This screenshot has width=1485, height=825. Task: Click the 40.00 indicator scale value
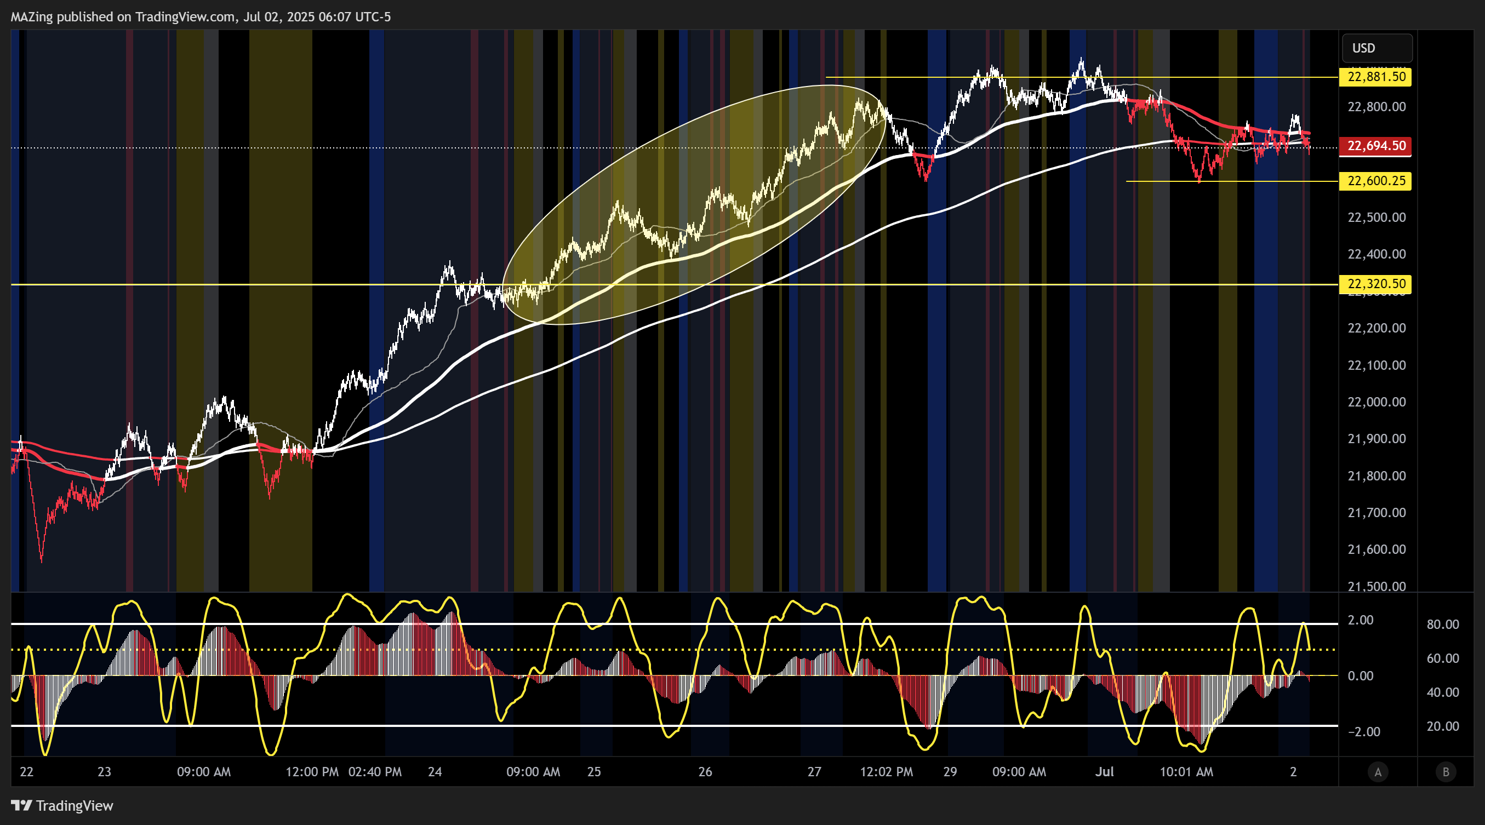coord(1442,692)
